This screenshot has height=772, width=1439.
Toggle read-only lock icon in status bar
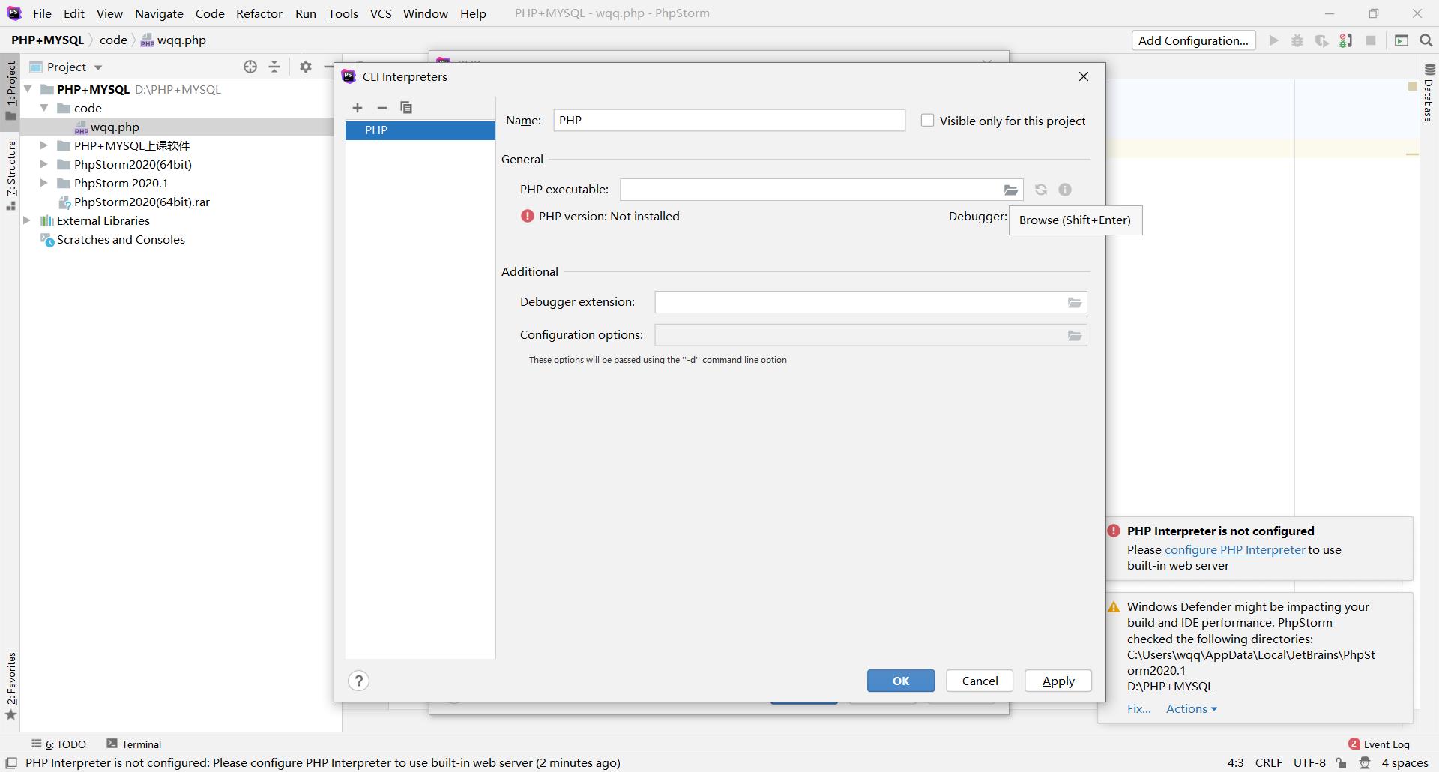pos(1341,762)
